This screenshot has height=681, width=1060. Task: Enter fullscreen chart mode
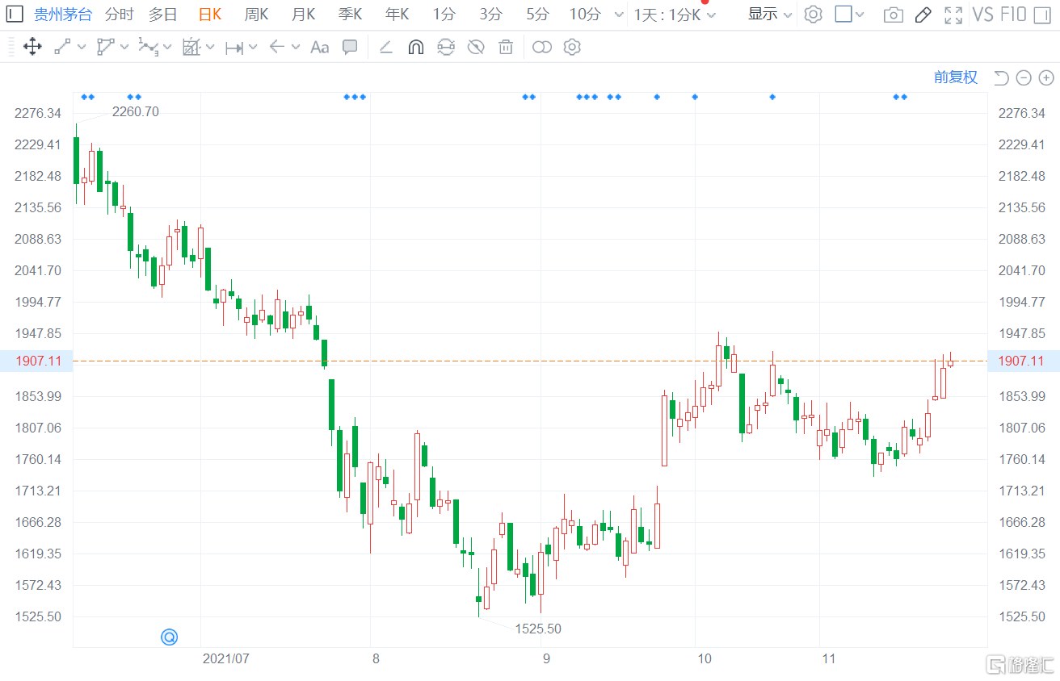tap(953, 15)
